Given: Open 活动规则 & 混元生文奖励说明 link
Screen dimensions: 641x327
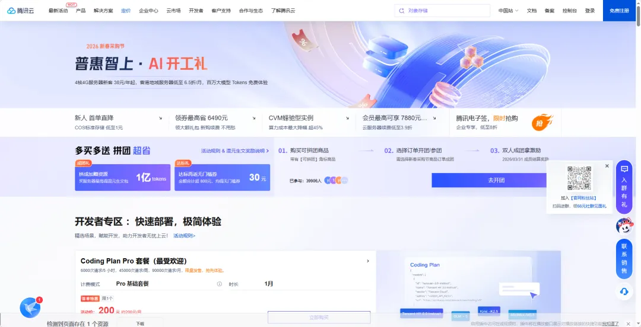Looking at the screenshot, I should pyautogui.click(x=234, y=150).
